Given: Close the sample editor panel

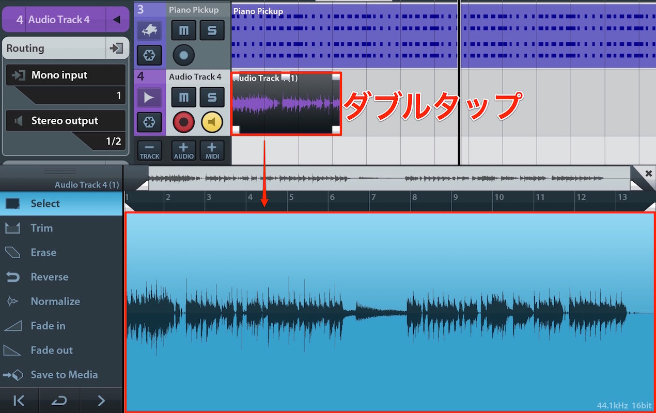Looking at the screenshot, I should coord(648,173).
